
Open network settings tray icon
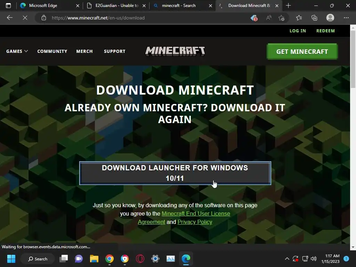coord(305,259)
